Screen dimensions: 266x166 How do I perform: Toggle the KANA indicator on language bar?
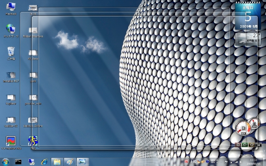point(213,162)
